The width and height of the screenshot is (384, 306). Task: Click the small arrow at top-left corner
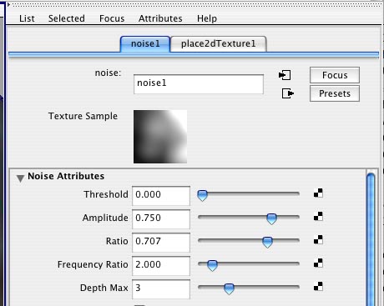click(8, 4)
